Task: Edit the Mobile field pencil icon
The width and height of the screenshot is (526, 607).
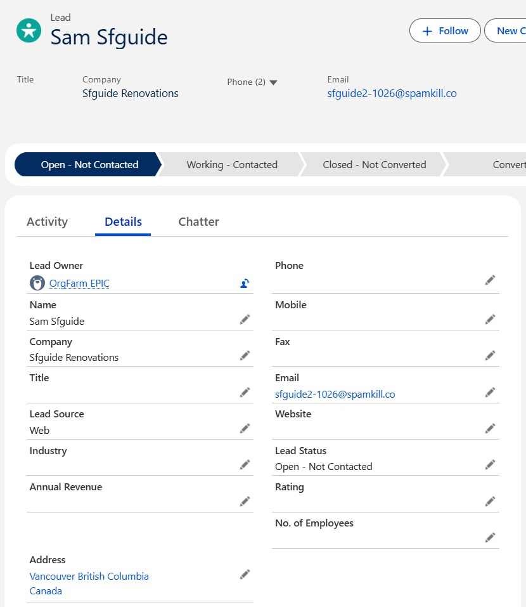Action: 490,320
